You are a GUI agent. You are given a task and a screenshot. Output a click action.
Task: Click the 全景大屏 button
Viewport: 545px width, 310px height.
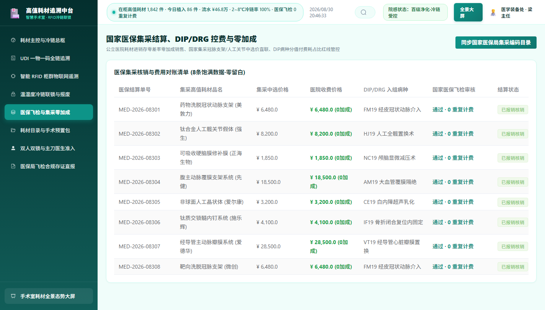pos(468,12)
